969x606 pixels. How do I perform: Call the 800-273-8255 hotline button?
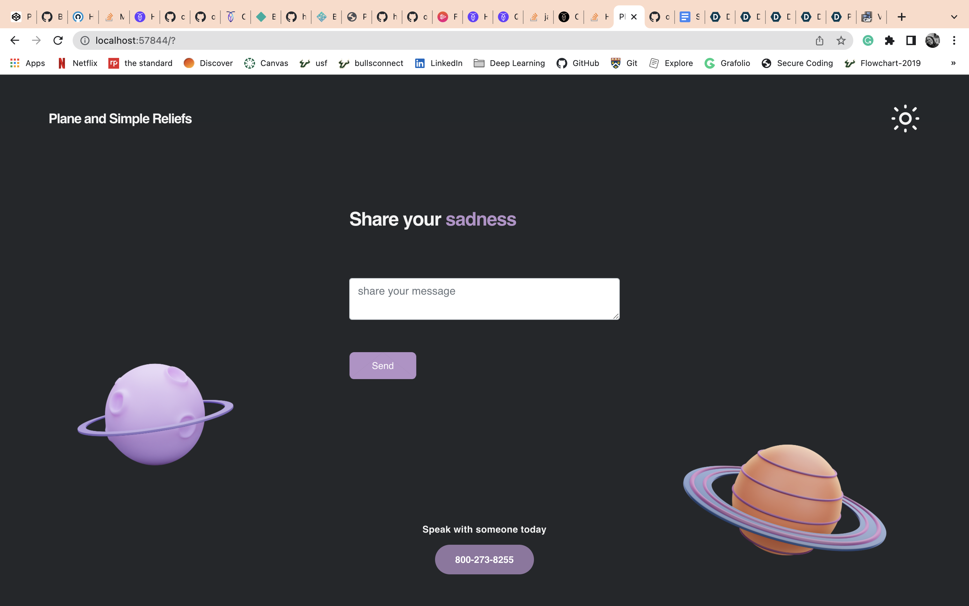click(484, 560)
